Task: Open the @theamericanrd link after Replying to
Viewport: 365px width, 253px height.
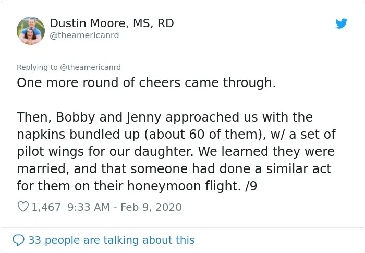Action: coord(91,67)
